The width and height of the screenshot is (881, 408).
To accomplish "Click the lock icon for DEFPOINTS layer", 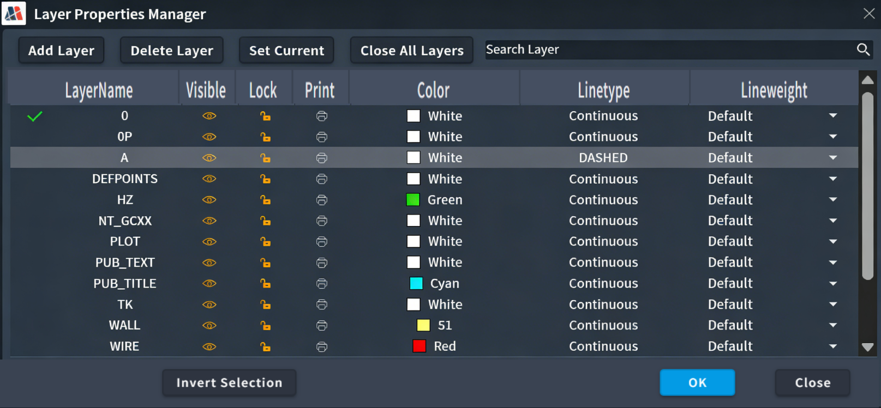I will point(265,179).
